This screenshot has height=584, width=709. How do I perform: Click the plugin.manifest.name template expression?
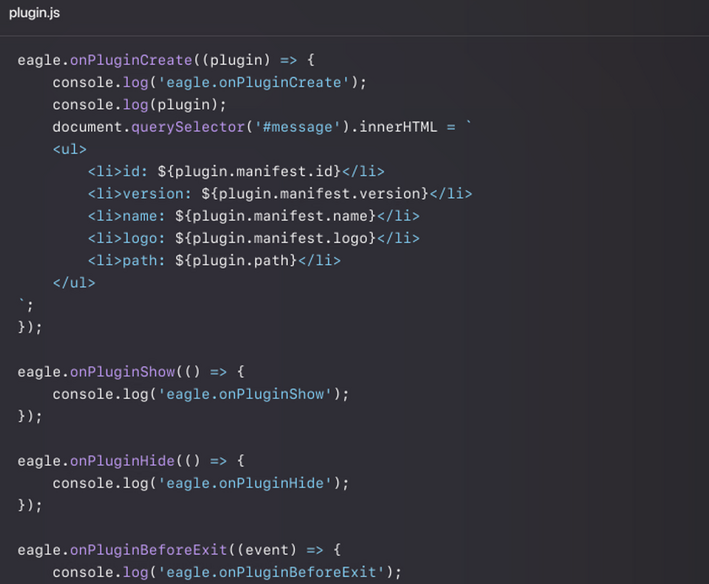(276, 216)
